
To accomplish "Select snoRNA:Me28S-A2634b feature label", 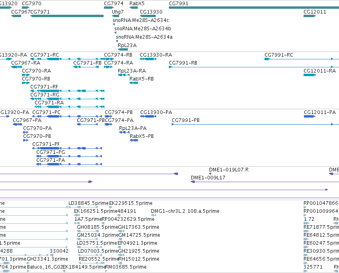I will point(143,28).
